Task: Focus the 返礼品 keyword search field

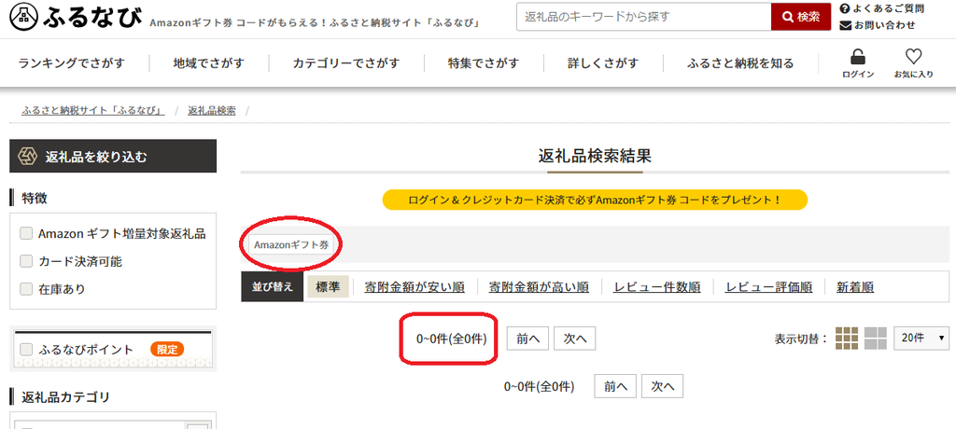Action: pos(644,17)
